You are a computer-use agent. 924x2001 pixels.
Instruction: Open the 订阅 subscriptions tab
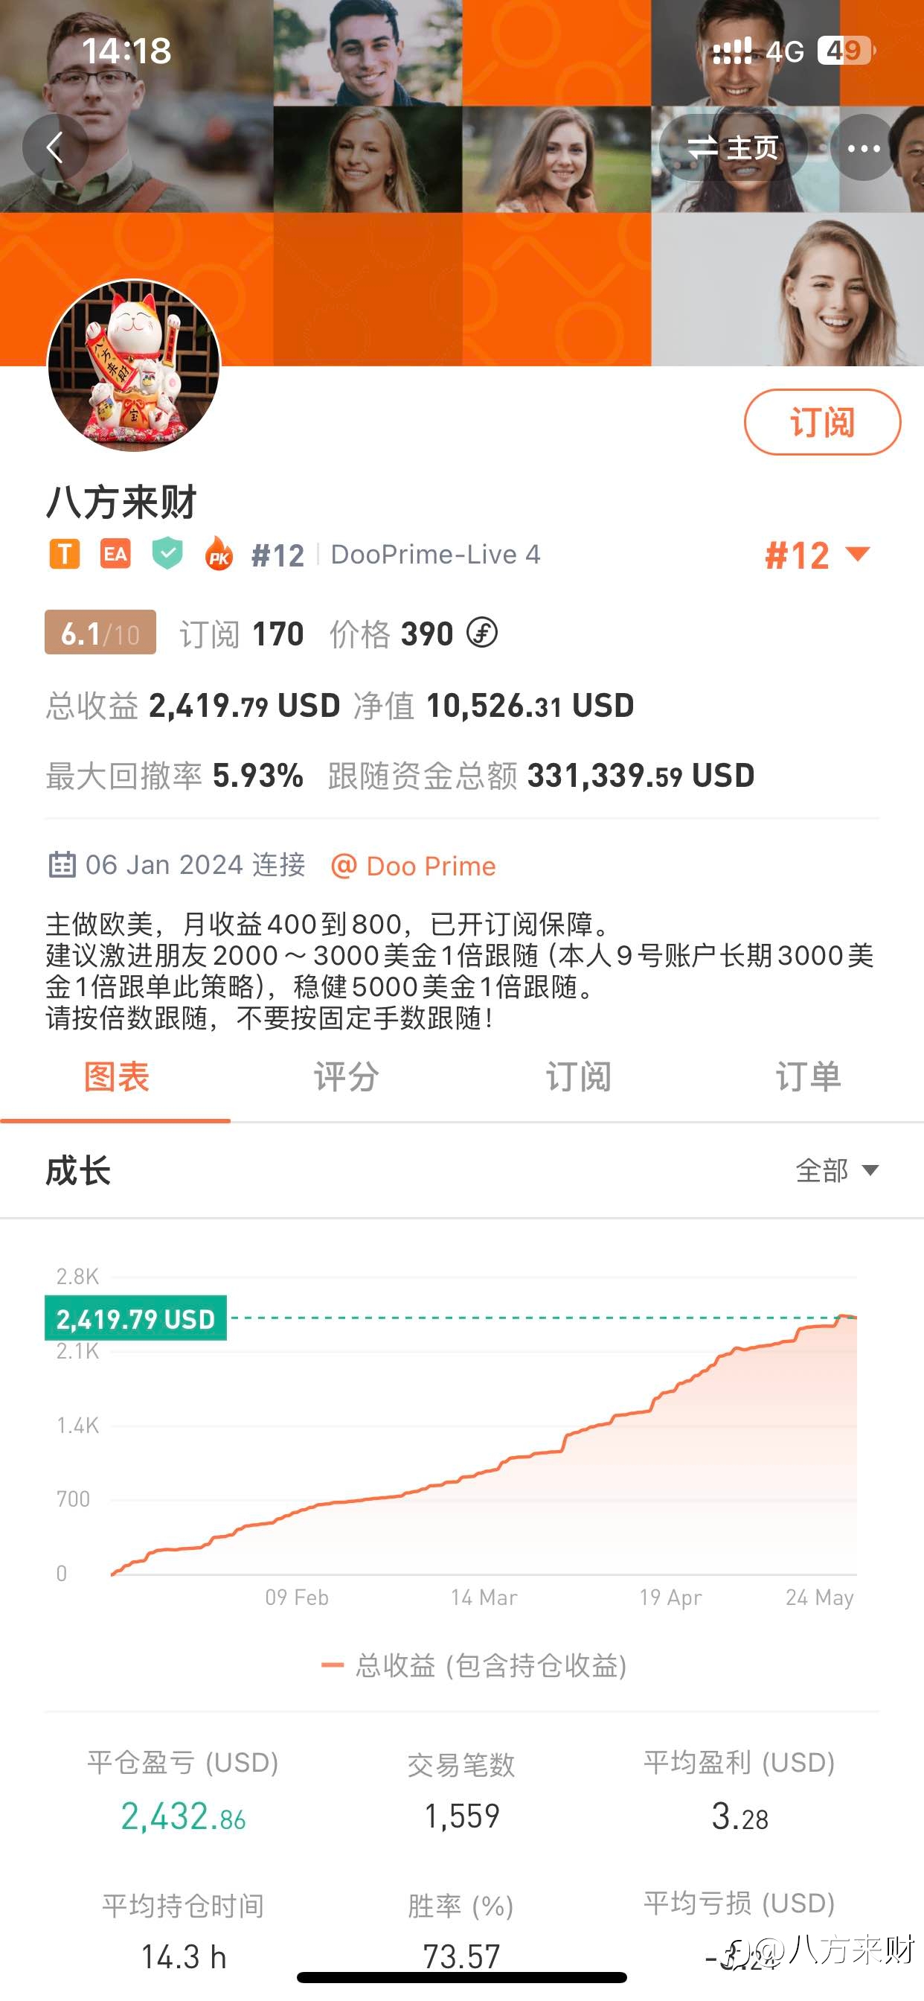[578, 1078]
